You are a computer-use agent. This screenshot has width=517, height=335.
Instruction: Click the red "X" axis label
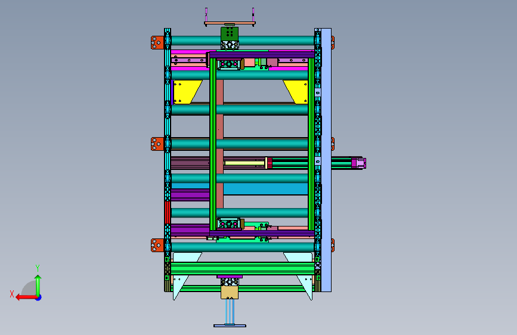[x=12, y=294]
